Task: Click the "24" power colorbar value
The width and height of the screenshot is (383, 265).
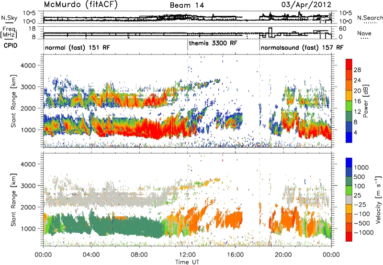Action: point(357,80)
